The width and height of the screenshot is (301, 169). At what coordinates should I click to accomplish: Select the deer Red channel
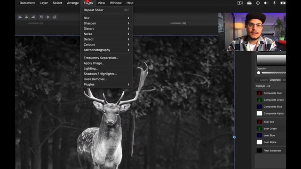coord(271,122)
